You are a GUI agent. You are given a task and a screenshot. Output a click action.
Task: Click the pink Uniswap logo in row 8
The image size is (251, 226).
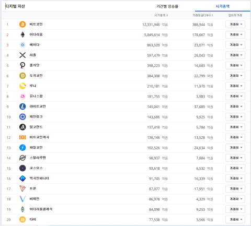click(22, 96)
